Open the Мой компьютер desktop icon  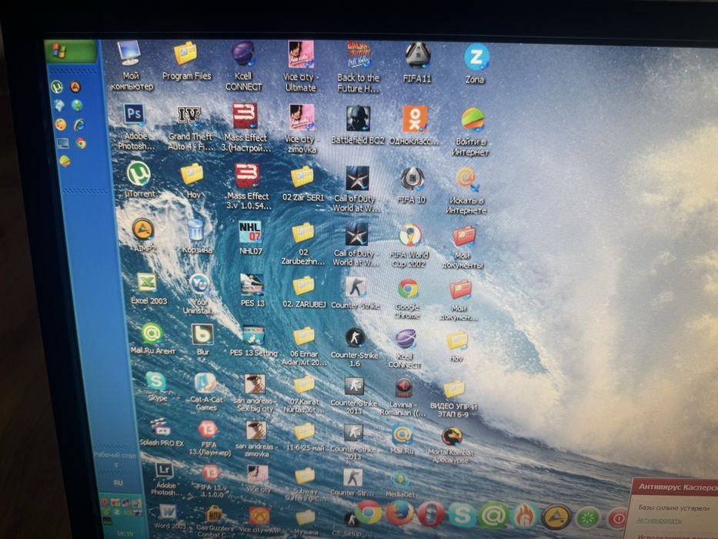click(131, 65)
